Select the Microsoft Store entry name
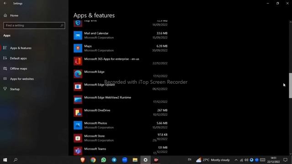 pos(94,136)
